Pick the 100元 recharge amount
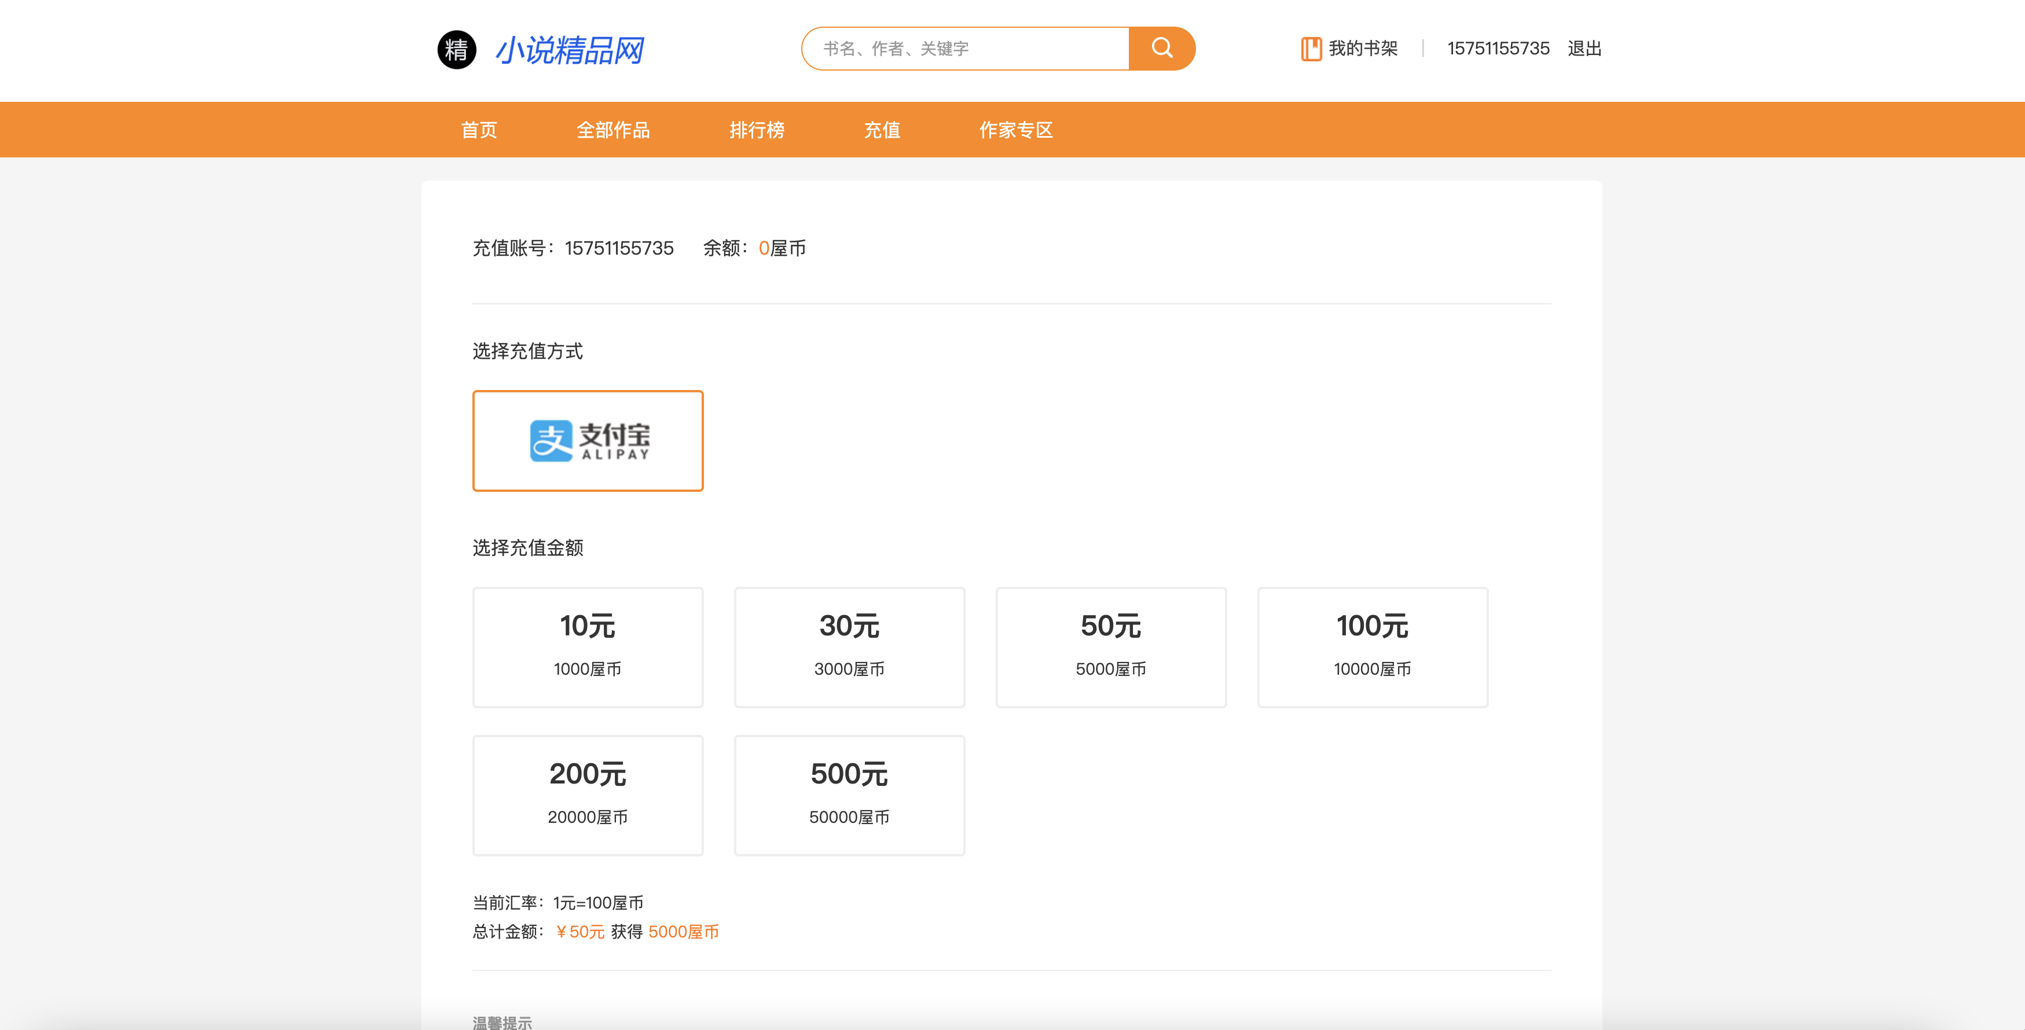 tap(1372, 646)
